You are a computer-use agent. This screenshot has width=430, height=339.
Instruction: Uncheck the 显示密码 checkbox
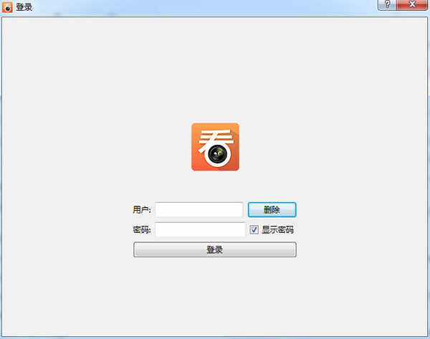(x=254, y=230)
